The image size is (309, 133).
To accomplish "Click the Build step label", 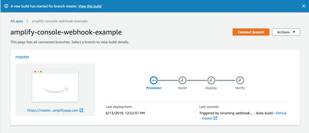I will (182, 88).
